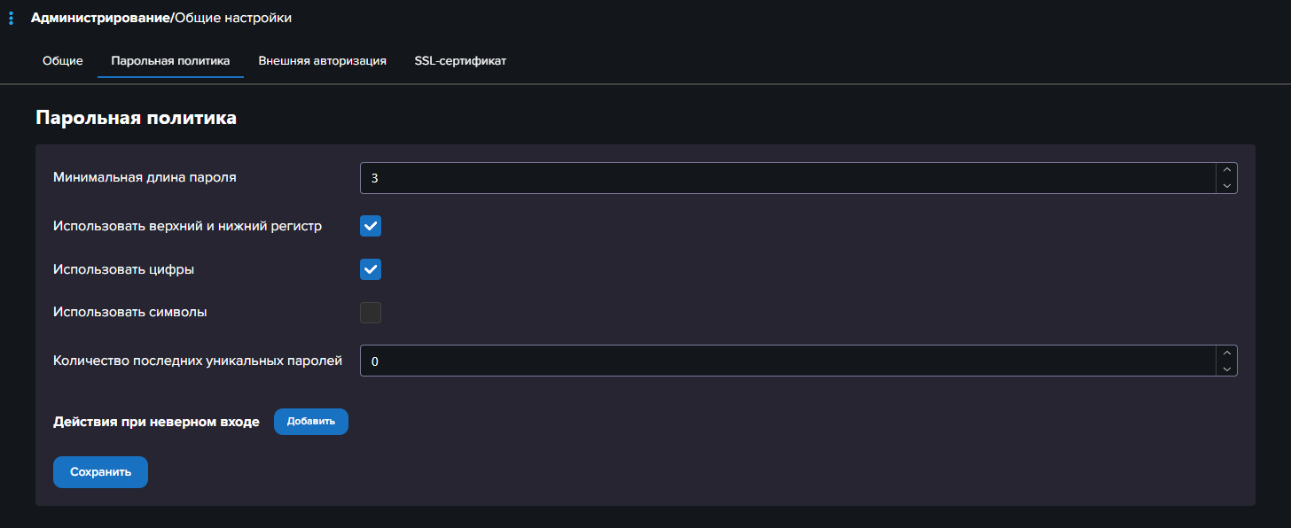Select the Парольная политика tab
The width and height of the screenshot is (1291, 528).
pyautogui.click(x=170, y=61)
